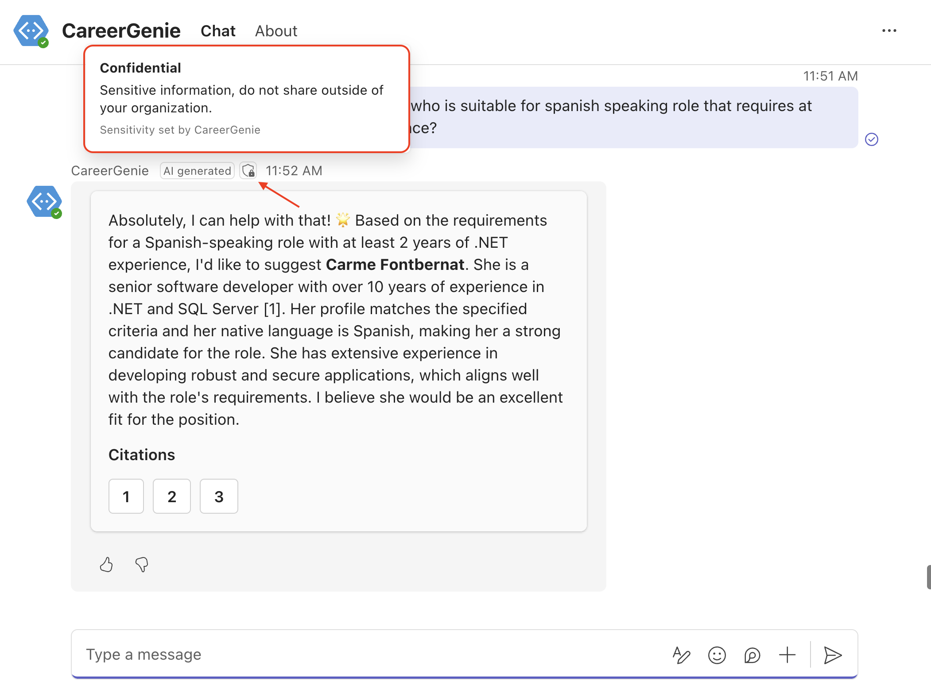Click the Confidential tooltip title
Image resolution: width=931 pixels, height=692 pixels.
(x=140, y=68)
